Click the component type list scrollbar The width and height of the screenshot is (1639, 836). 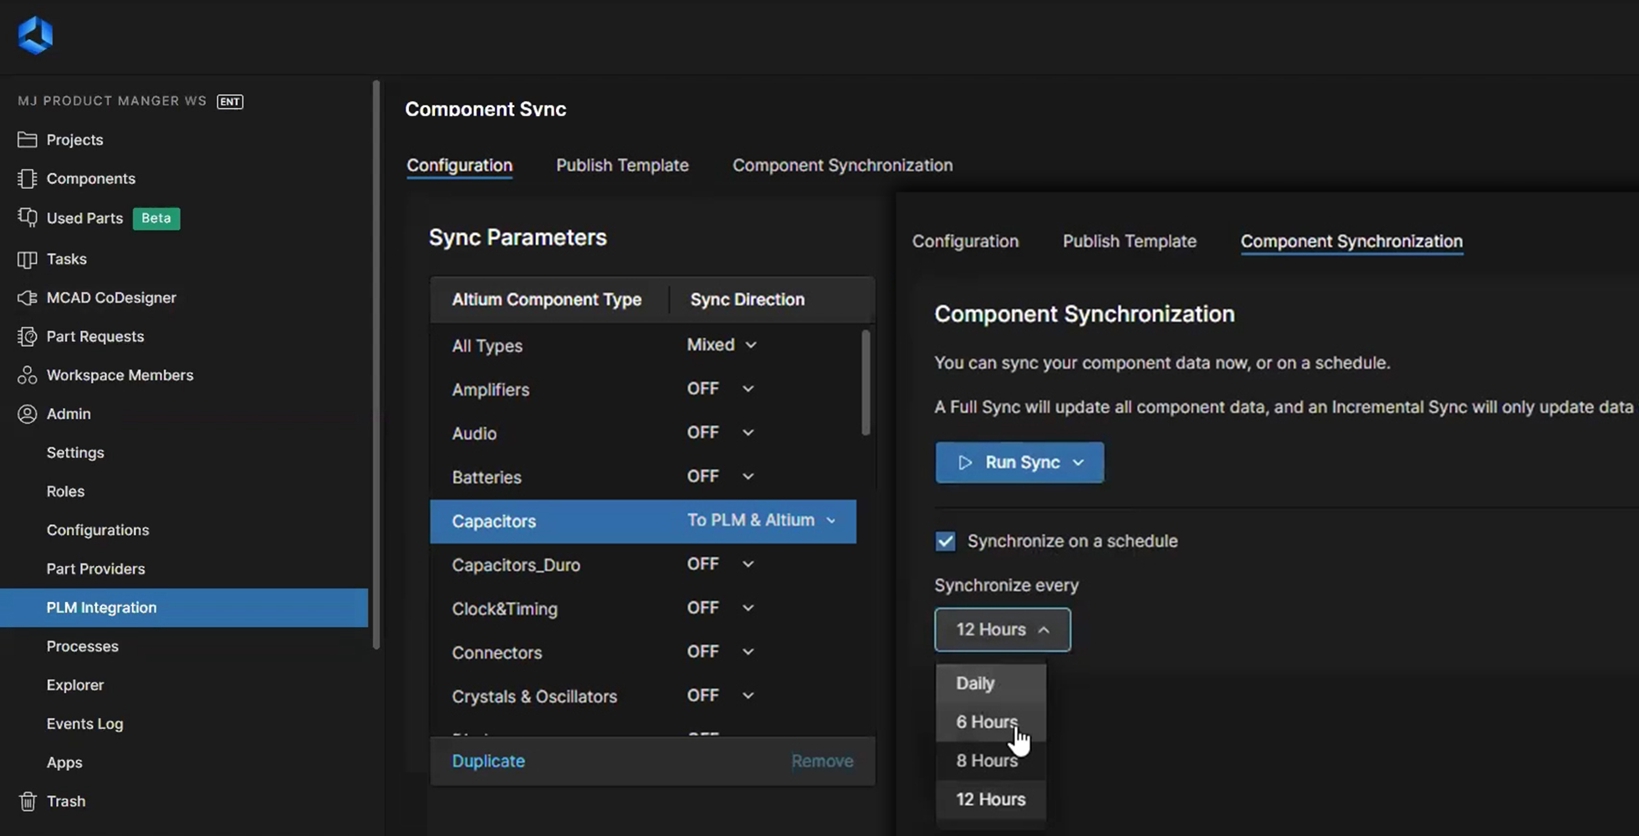click(865, 383)
